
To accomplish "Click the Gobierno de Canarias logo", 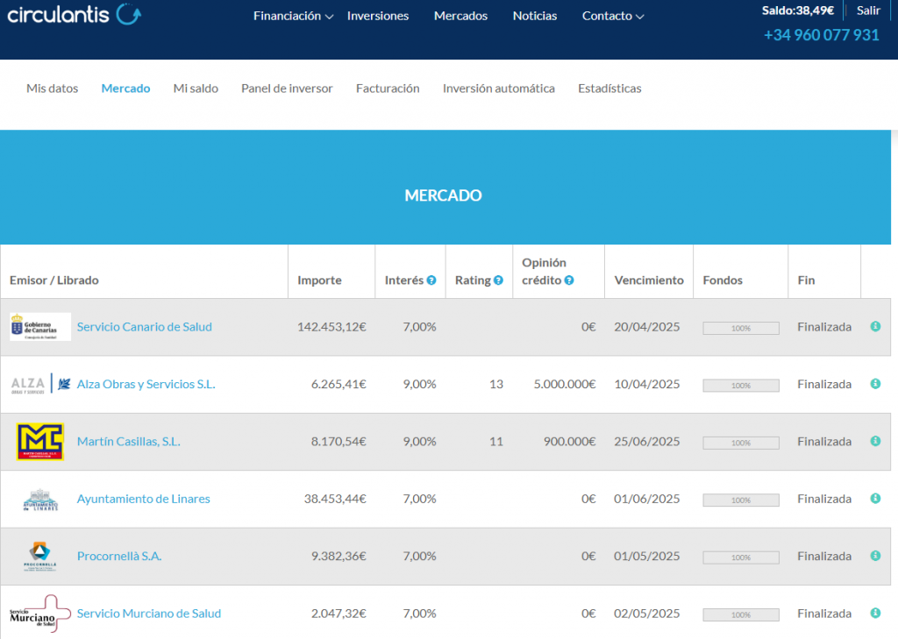I will click(x=40, y=327).
